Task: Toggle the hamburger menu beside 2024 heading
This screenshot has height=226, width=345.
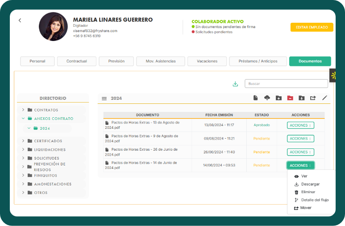Action: click(104, 99)
